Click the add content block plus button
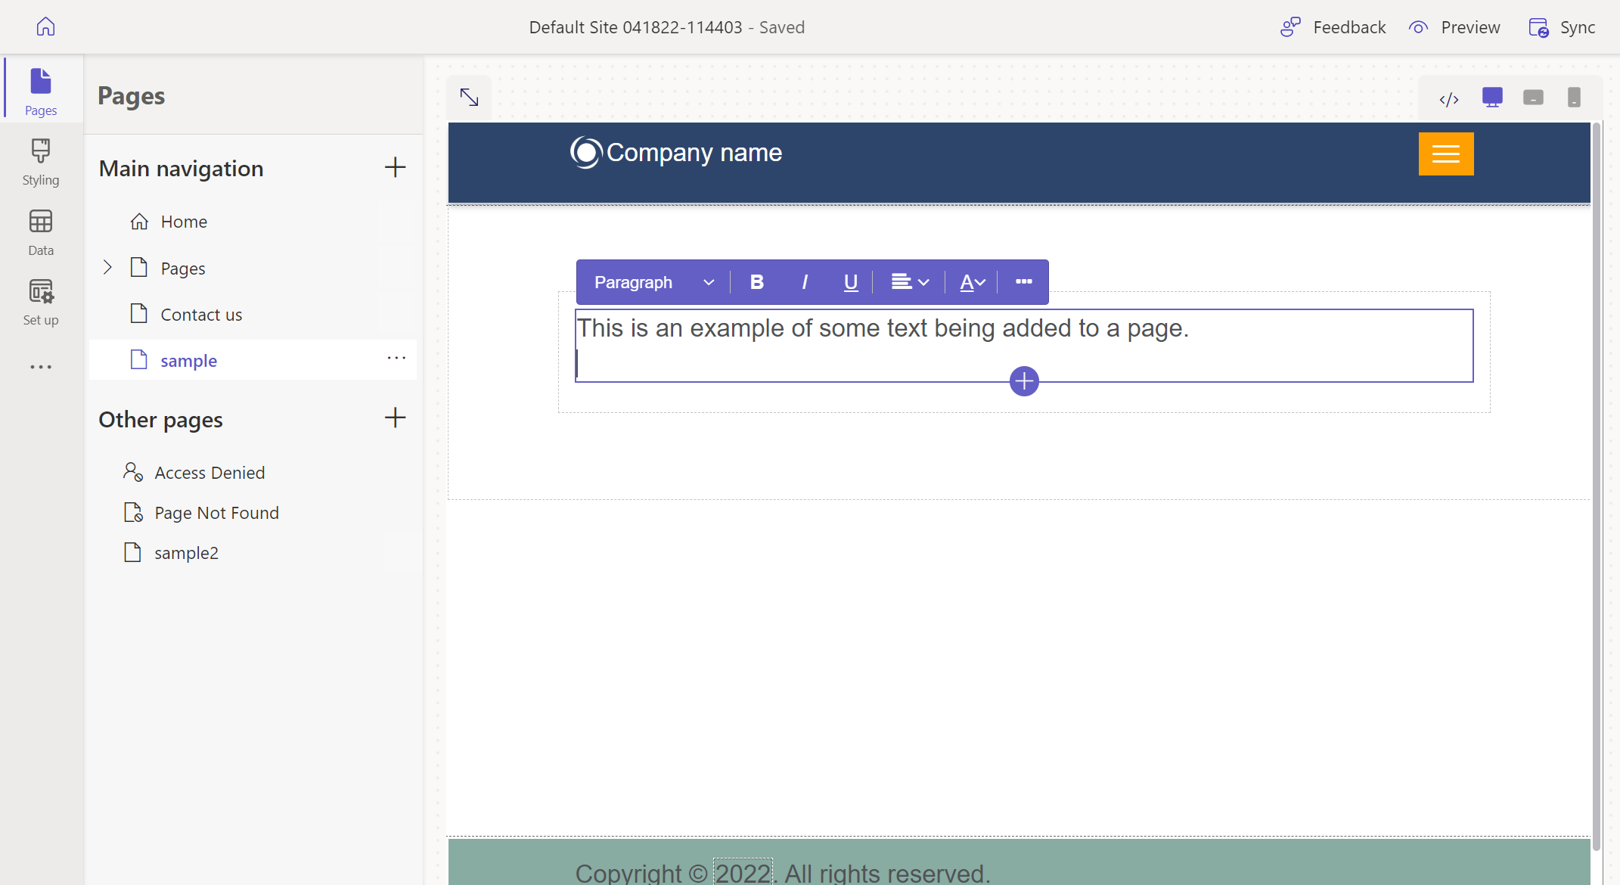The image size is (1620, 885). pos(1024,381)
